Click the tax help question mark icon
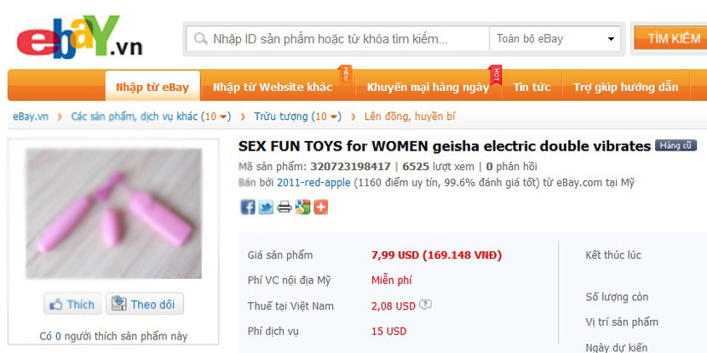Image resolution: width=707 pixels, height=353 pixels. (425, 305)
